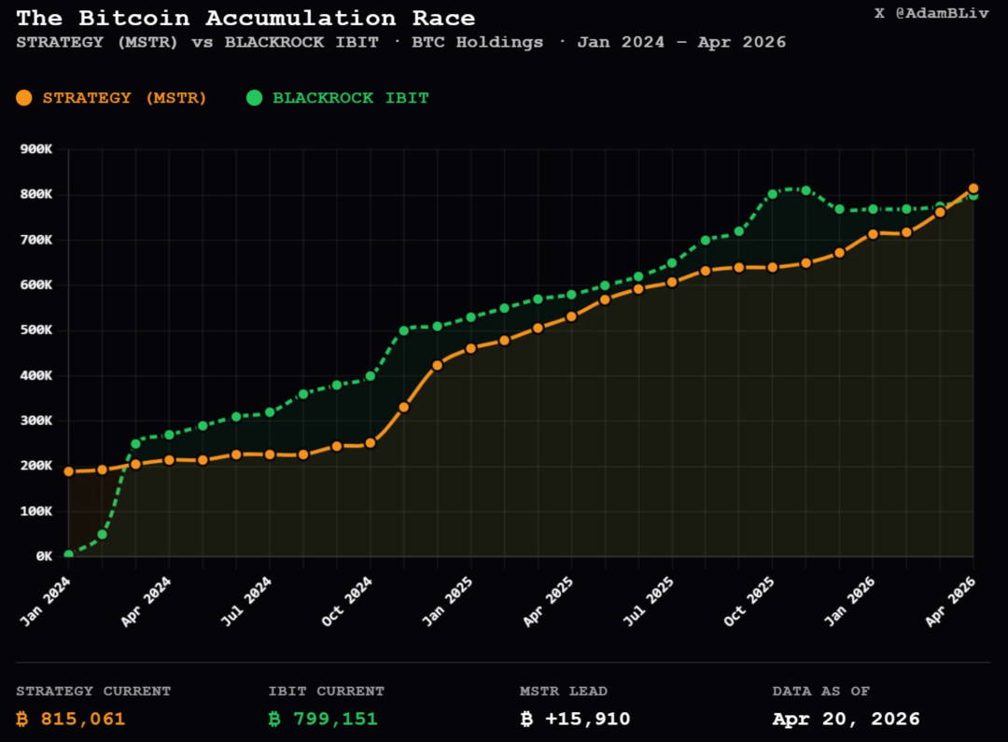Viewport: 1008px width, 742px height.
Task: Click the MSTR LEAD label
Action: tap(564, 692)
